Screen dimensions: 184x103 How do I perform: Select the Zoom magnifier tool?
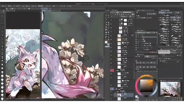[x=106, y=13]
